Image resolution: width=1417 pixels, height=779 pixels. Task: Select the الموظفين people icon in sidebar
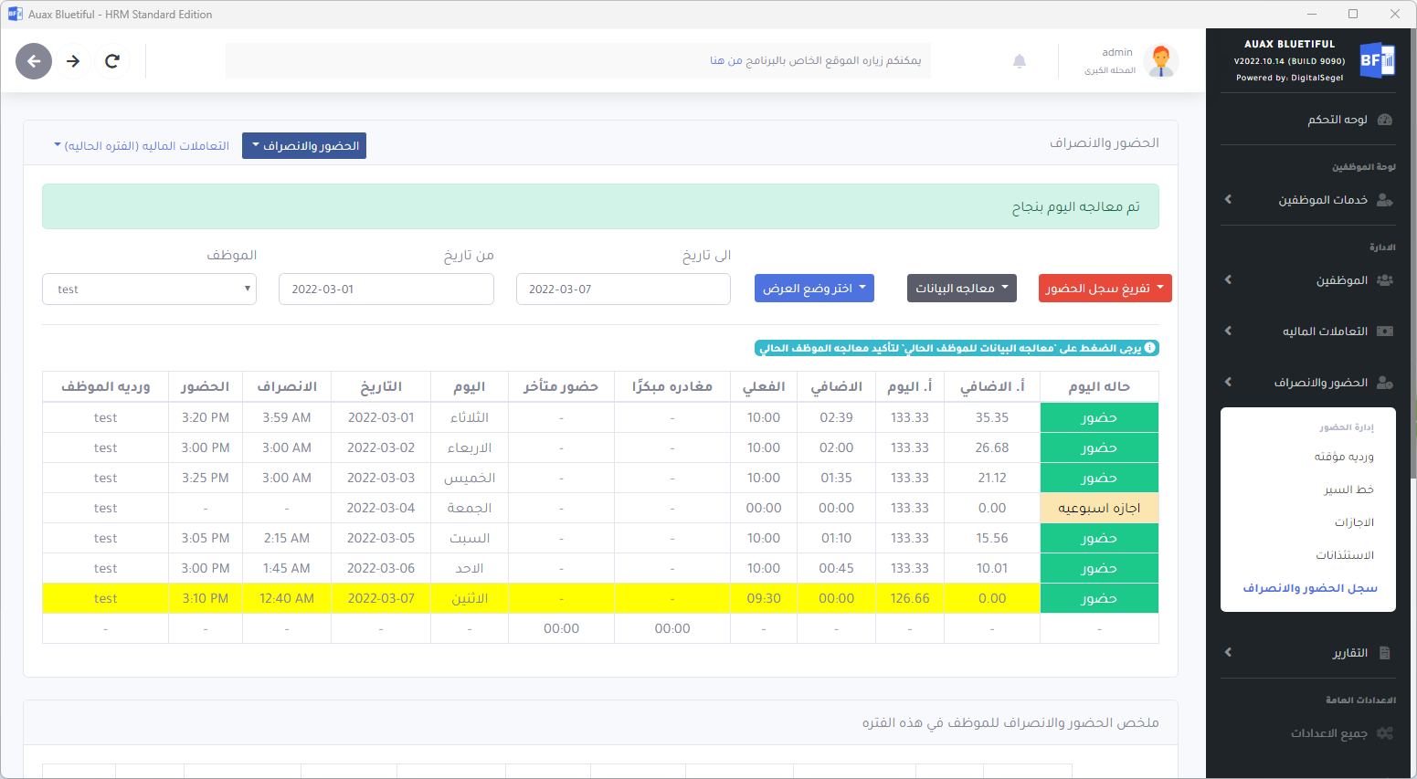[1385, 279]
